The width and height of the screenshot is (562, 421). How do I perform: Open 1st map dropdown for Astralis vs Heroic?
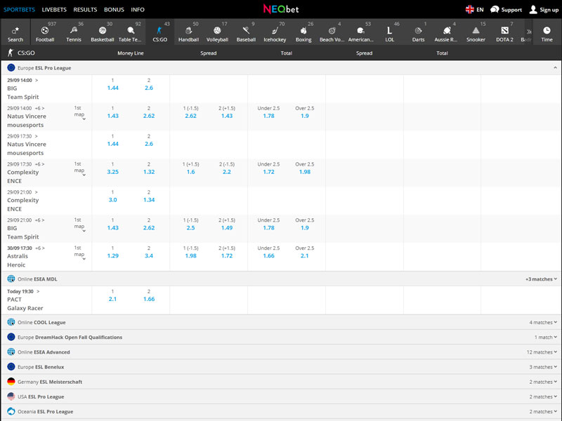click(x=79, y=252)
